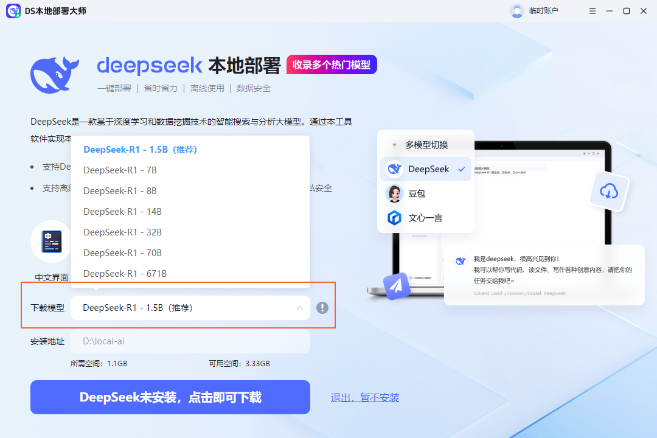This screenshot has height=438, width=657.
Task: Click the cloud download illustration icon
Action: point(608,191)
